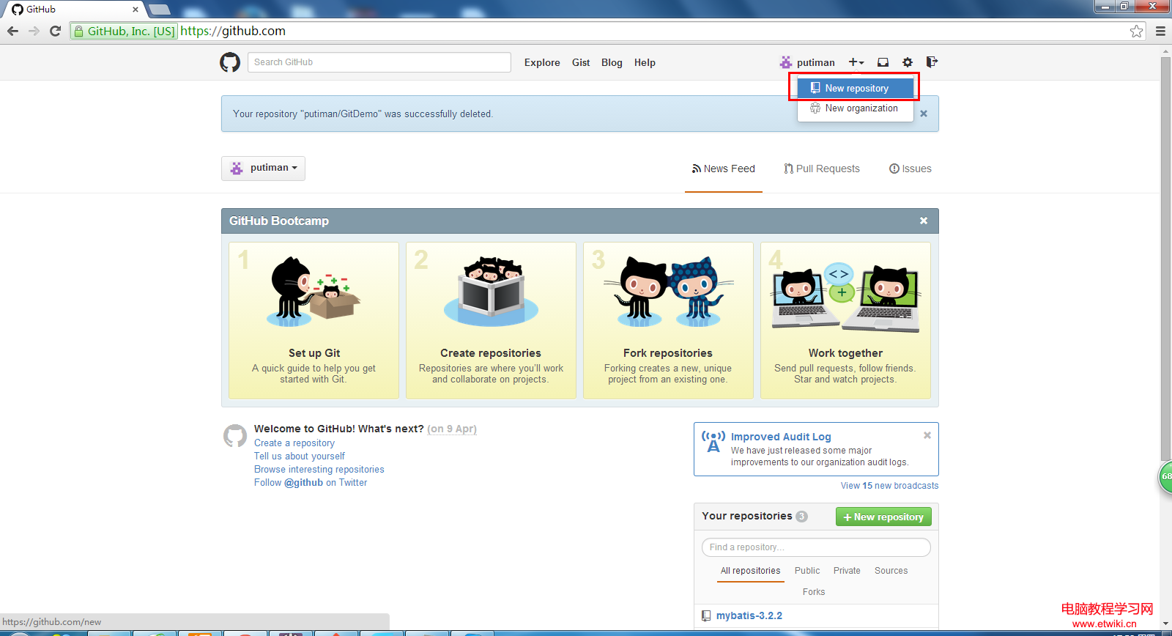This screenshot has width=1172, height=636.
Task: Open the Fork repositories bootcamp card
Action: [x=668, y=321]
